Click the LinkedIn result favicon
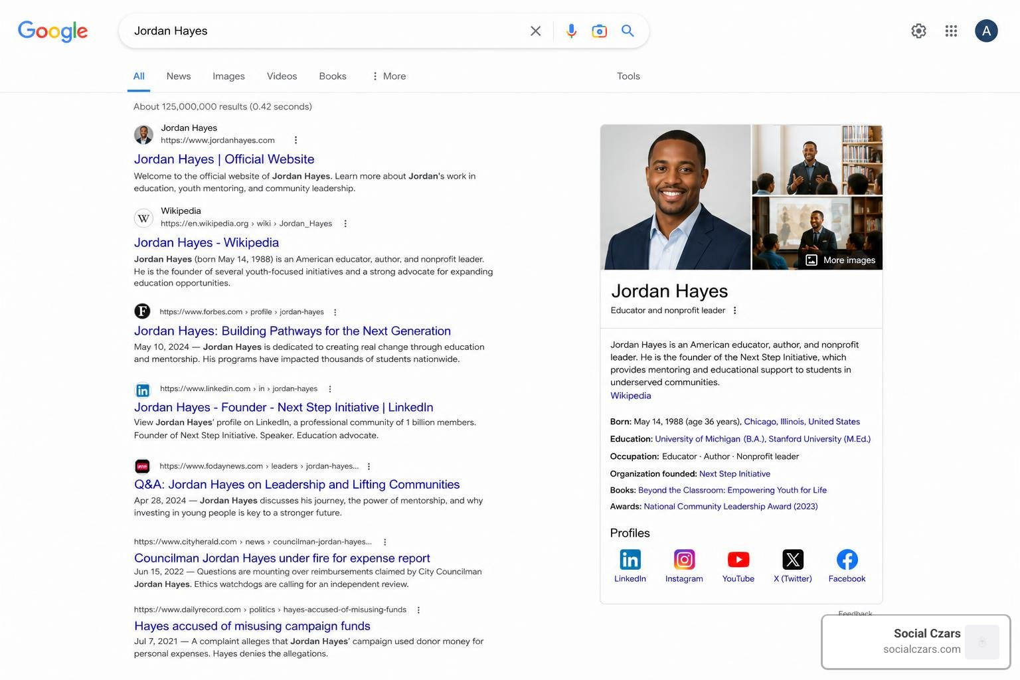The width and height of the screenshot is (1020, 680). coord(143,390)
